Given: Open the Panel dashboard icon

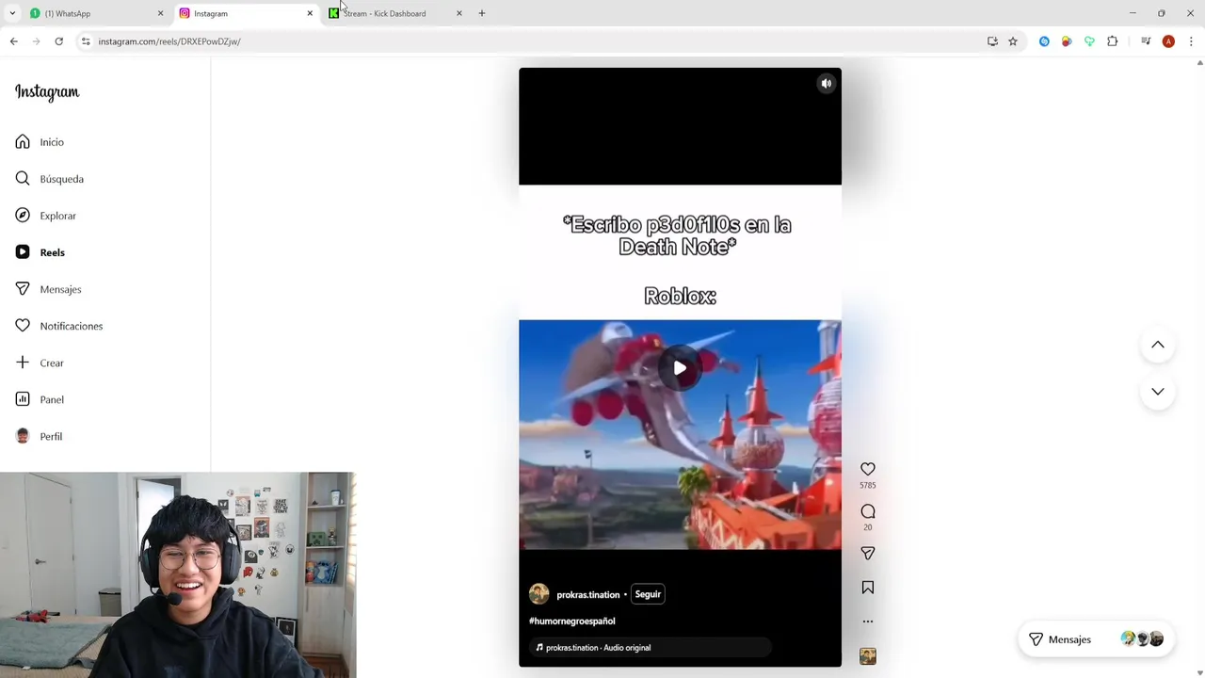Looking at the screenshot, I should pos(23,399).
